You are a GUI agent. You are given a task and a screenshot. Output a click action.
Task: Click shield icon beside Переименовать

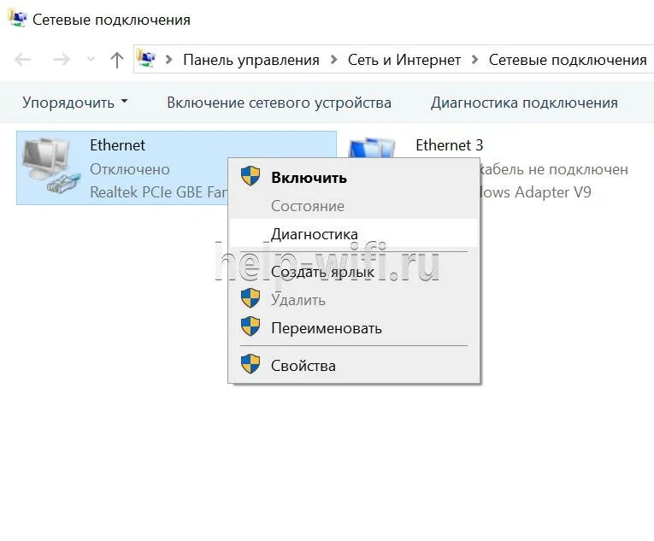(250, 326)
